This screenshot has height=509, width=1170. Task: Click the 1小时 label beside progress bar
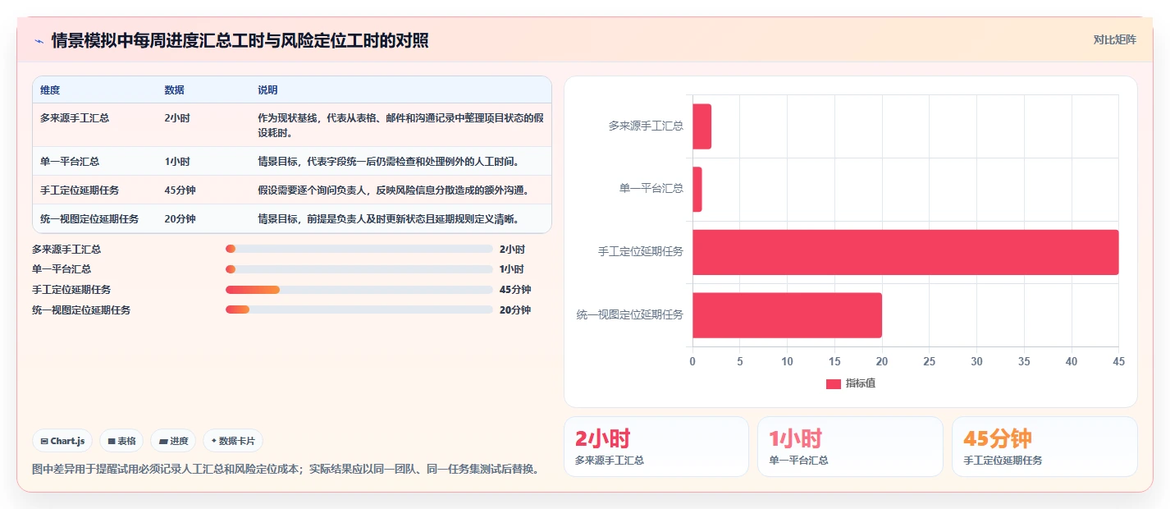pyautogui.click(x=512, y=269)
